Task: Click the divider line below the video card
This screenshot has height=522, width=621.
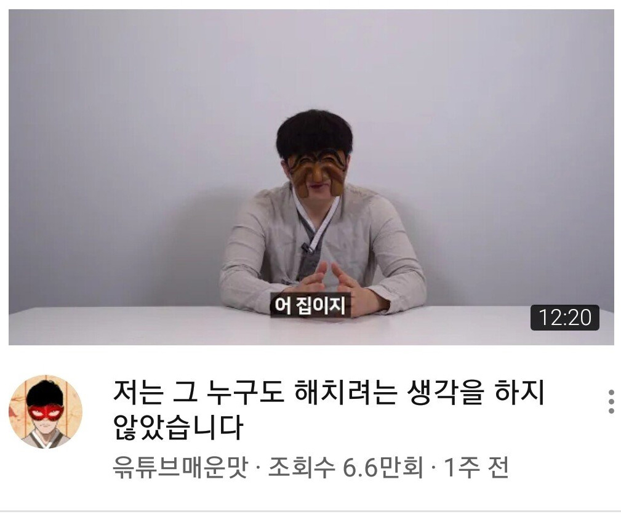Action: (x=310, y=512)
